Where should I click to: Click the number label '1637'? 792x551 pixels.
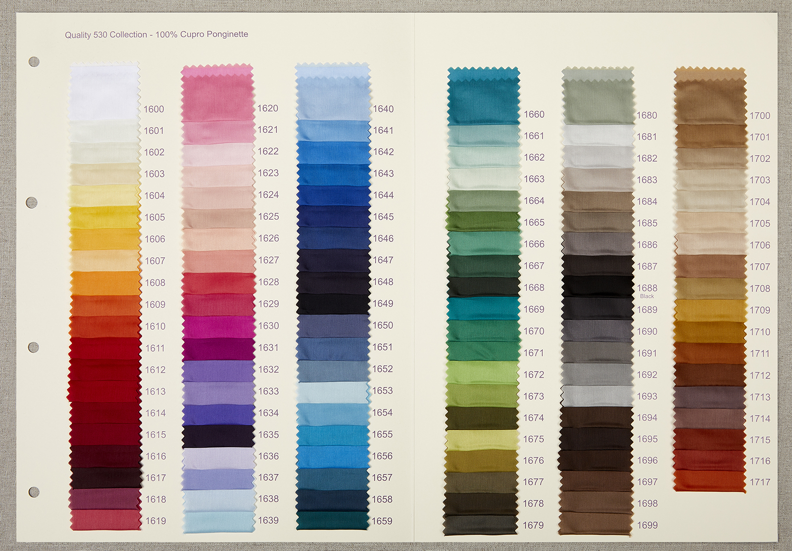pos(268,478)
